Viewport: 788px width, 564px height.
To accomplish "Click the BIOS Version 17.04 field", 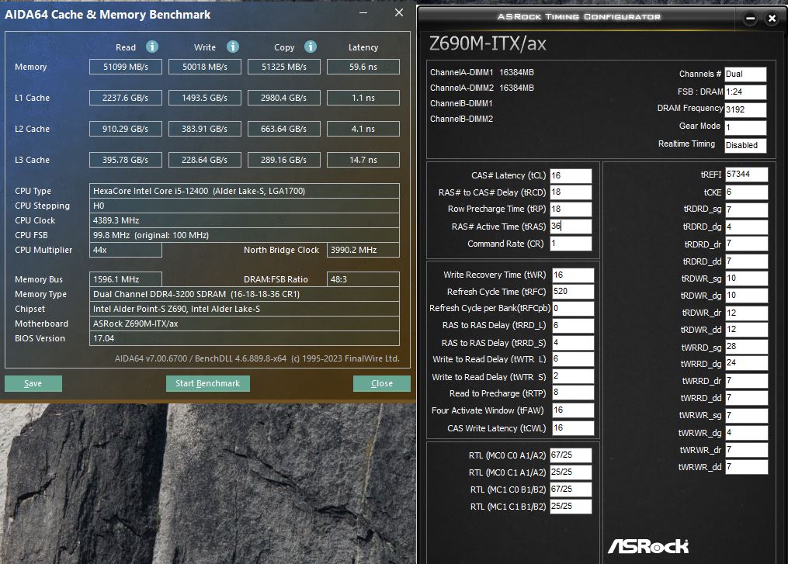I will [245, 338].
